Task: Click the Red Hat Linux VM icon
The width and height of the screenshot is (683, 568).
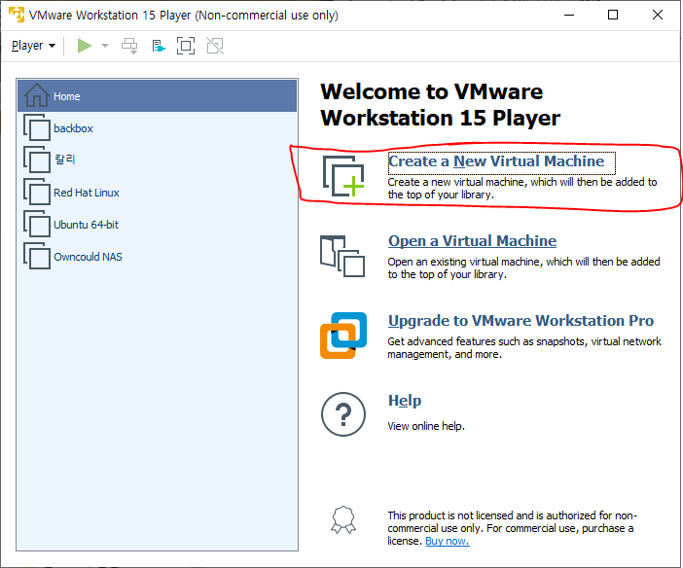Action: tap(37, 192)
